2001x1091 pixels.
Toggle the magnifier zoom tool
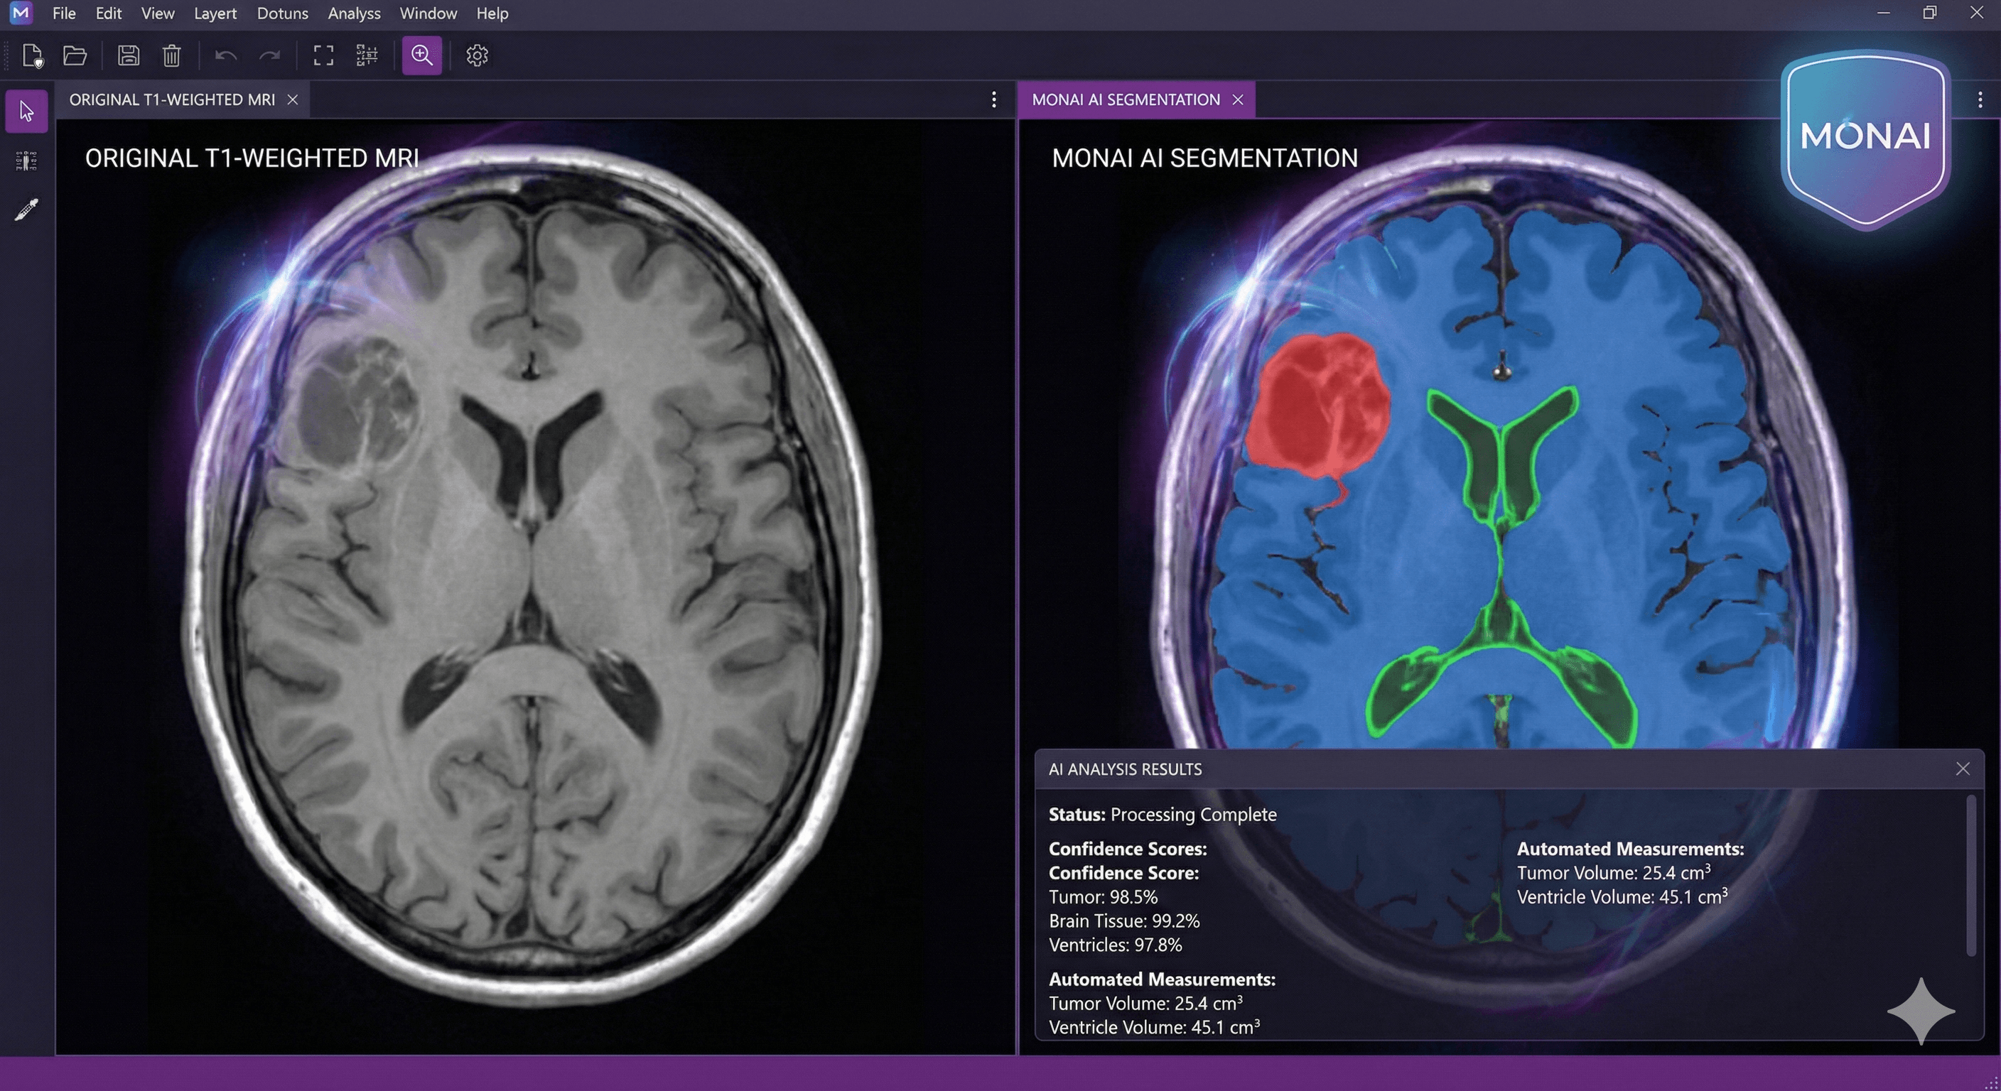[422, 55]
